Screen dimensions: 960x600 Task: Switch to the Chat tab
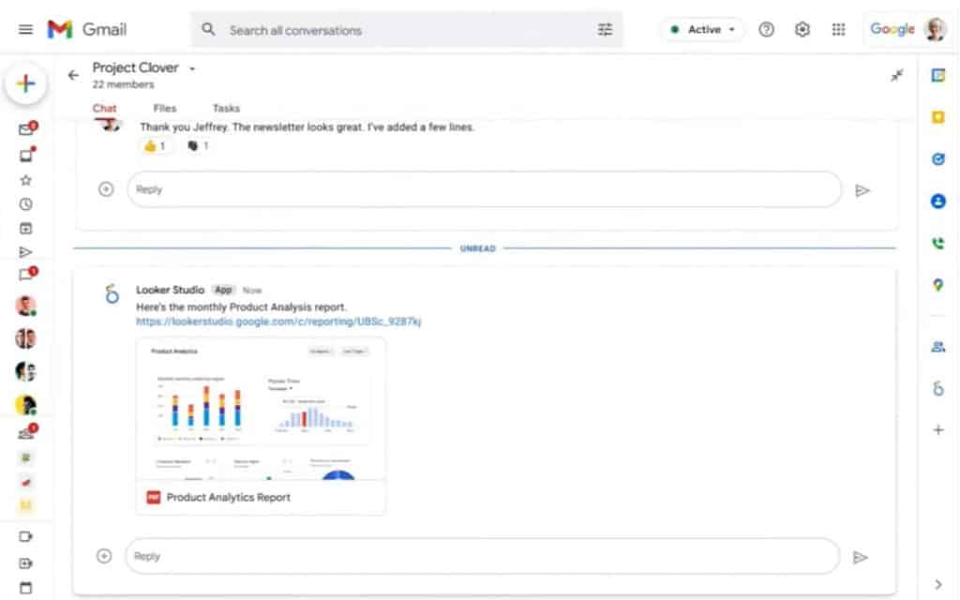click(104, 109)
